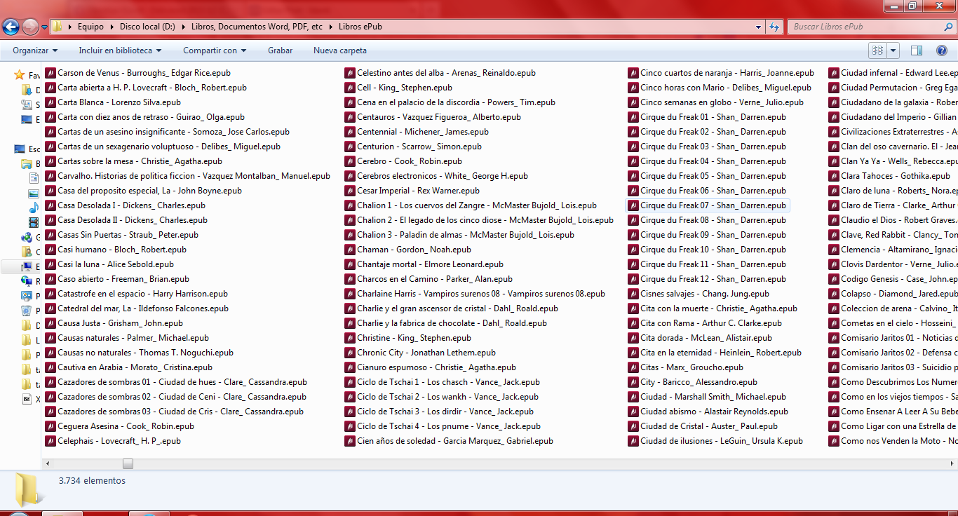Select Casa Desolada II - Dickens_ Charles.epub
Image resolution: width=958 pixels, height=516 pixels.
[126, 220]
